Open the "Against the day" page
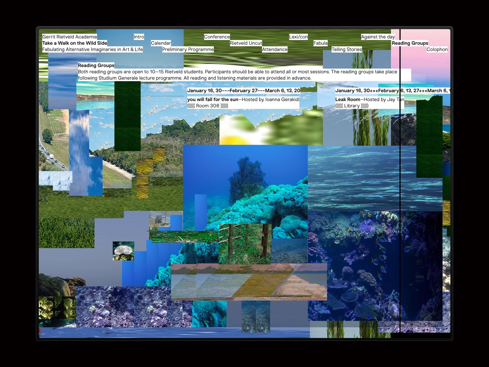 [378, 37]
